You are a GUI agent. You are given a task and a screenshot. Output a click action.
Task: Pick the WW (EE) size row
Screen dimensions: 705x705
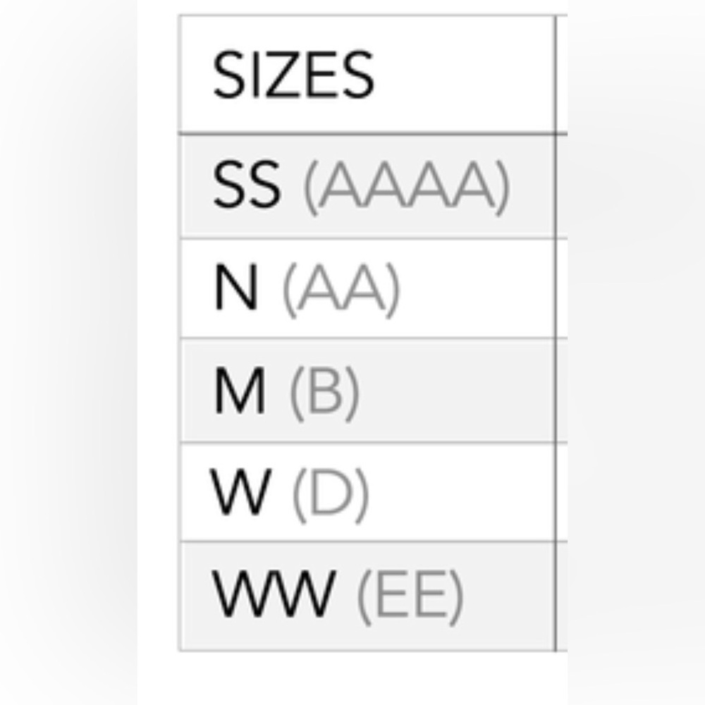(367, 596)
